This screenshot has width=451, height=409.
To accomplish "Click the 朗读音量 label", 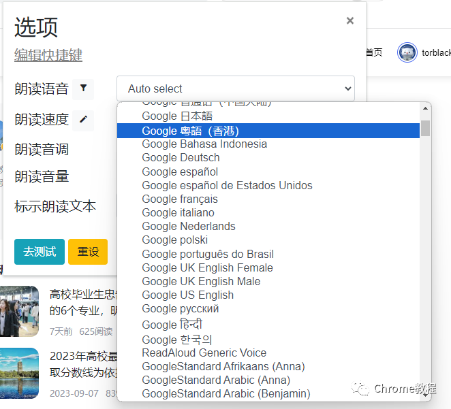I will pos(42,177).
